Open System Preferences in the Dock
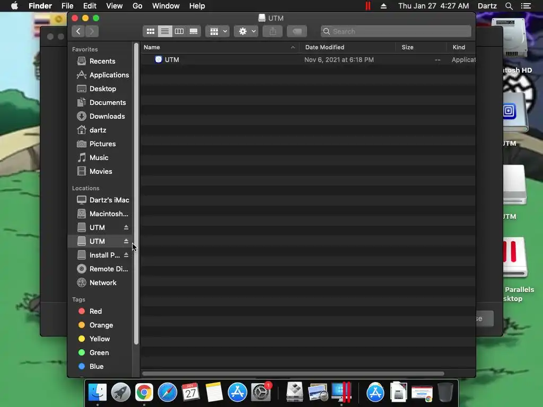 coord(261,392)
